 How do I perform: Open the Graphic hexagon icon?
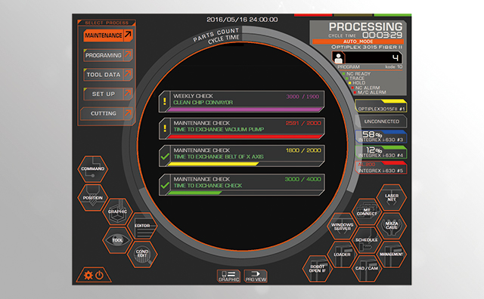[x=117, y=211]
